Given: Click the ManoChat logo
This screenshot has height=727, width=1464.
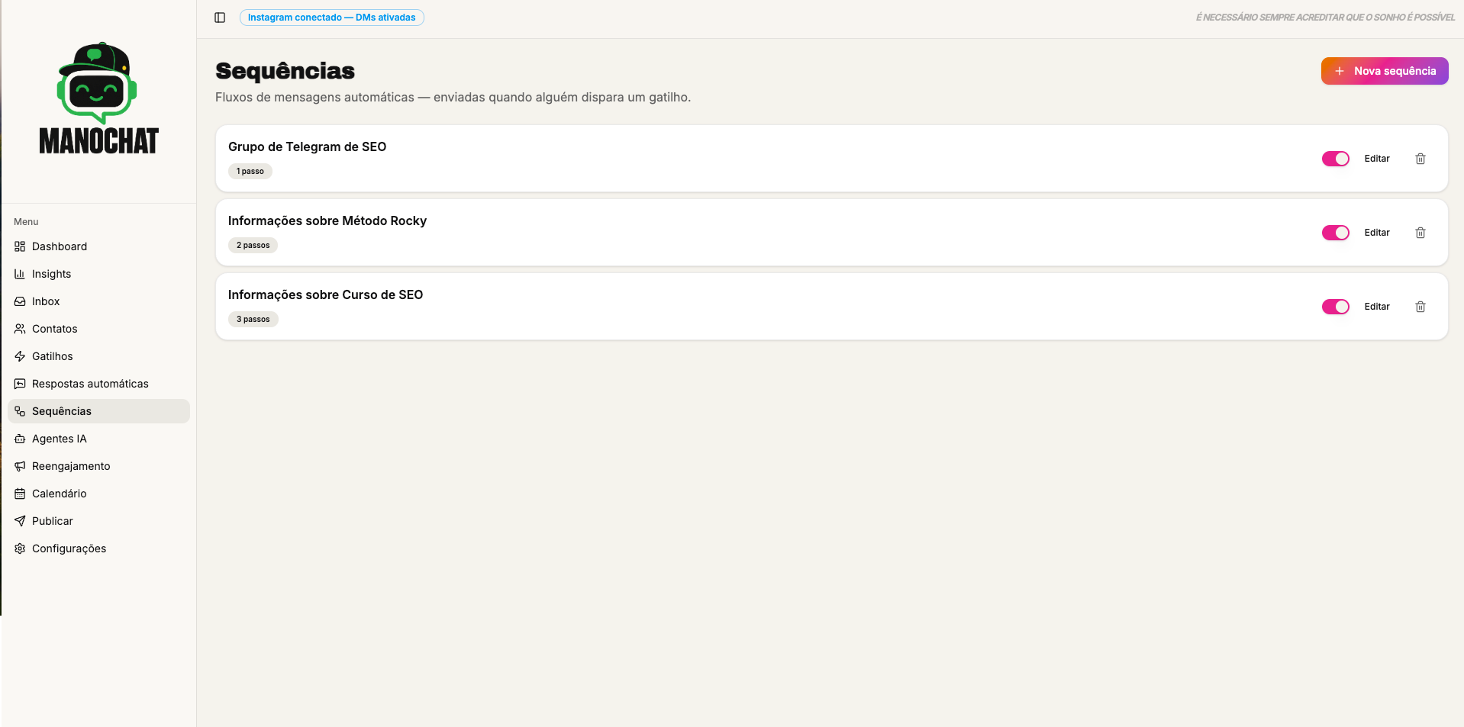Looking at the screenshot, I should 98,98.
